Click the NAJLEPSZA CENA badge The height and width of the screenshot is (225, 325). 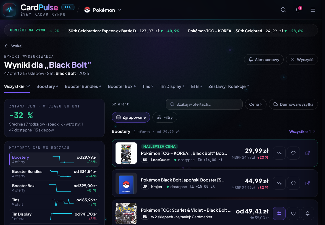coord(159,147)
